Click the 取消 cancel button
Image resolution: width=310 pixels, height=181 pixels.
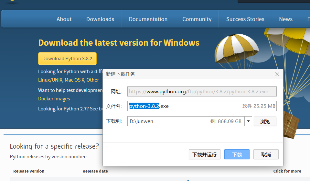[266, 154]
